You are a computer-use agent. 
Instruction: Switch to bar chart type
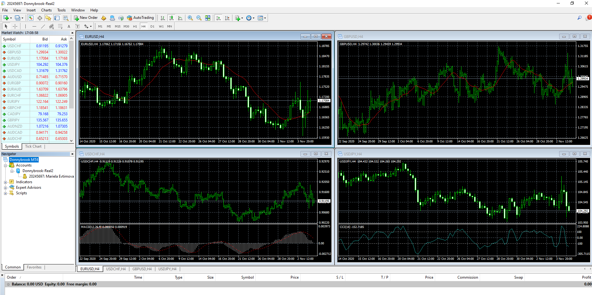tap(163, 18)
